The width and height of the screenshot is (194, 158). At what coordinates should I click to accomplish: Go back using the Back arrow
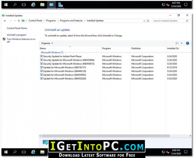click(x=5, y=21)
